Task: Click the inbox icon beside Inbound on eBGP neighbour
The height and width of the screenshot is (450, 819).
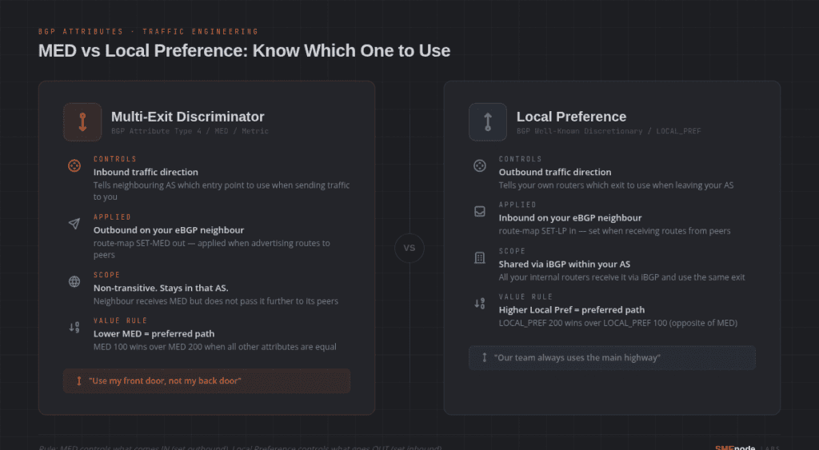Action: click(x=480, y=212)
